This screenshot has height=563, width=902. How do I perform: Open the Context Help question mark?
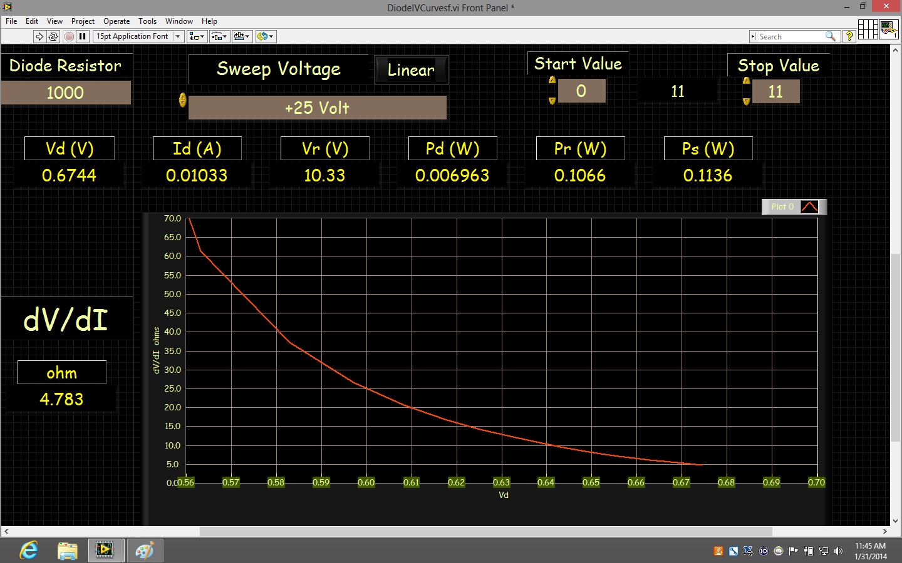coord(849,36)
